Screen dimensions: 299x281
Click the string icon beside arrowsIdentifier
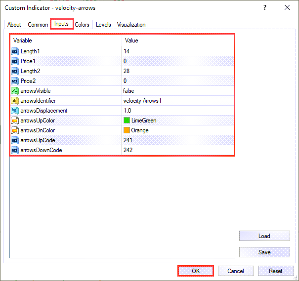click(14, 101)
